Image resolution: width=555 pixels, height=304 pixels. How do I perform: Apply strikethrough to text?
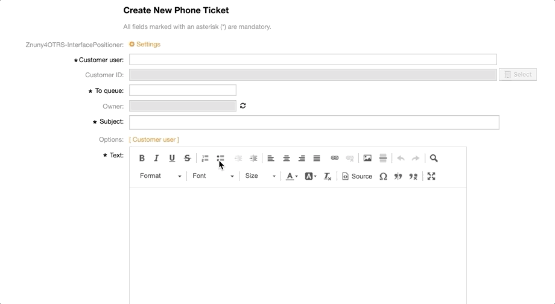[187, 158]
